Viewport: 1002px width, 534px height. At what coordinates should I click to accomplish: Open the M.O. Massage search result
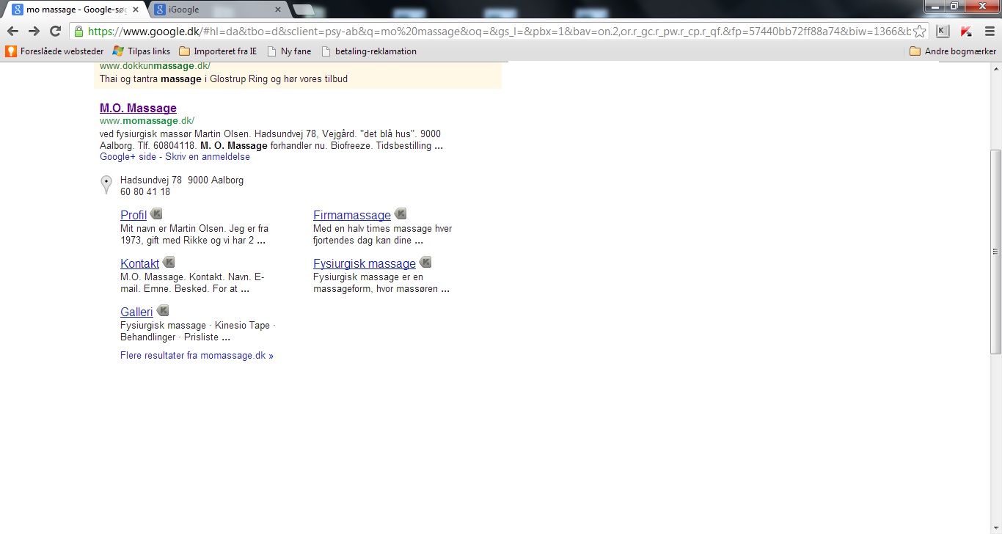point(138,109)
